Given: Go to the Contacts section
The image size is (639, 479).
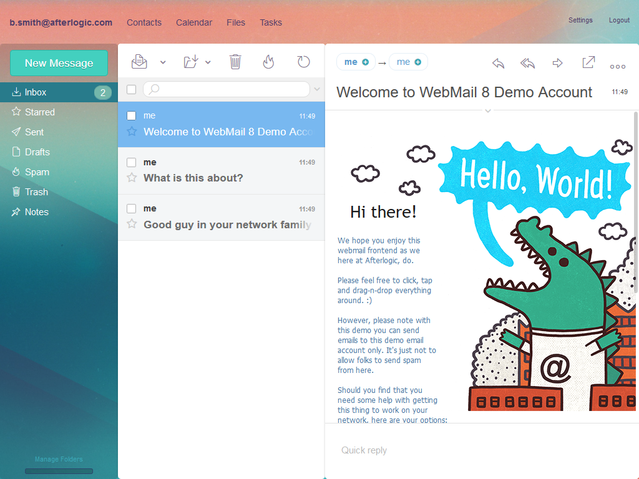Looking at the screenshot, I should [x=144, y=22].
